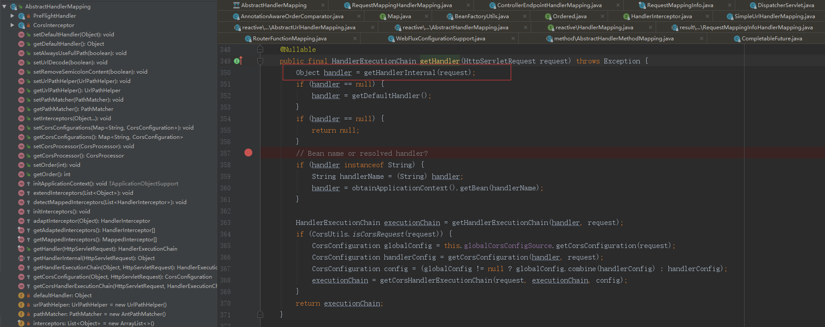This screenshot has height=327, width=825.
Task: Click the method icon beside getPathMatcher()
Action: [21, 109]
